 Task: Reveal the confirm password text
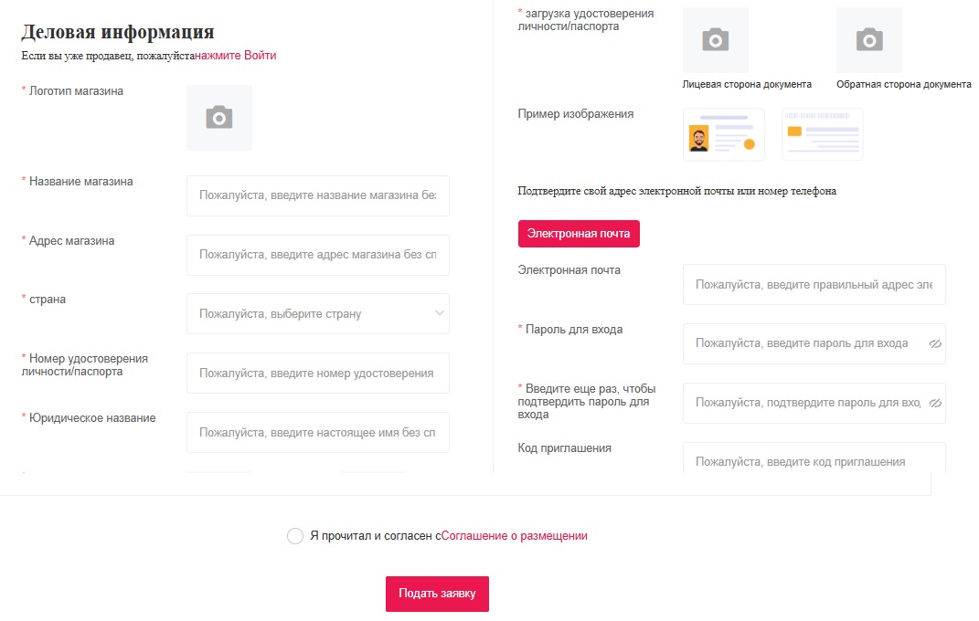point(934,403)
